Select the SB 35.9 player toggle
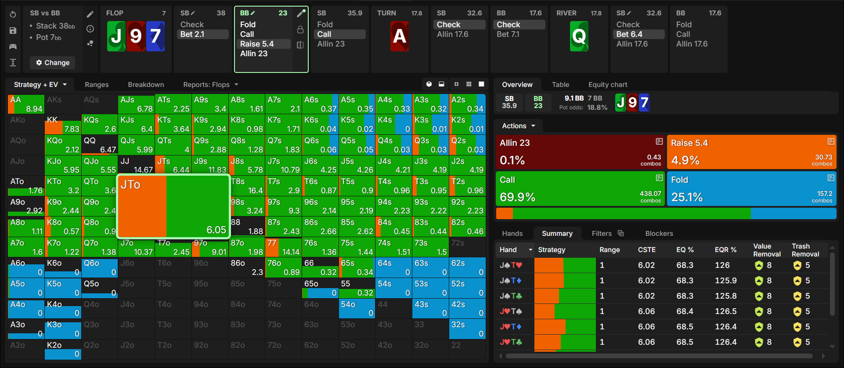This screenshot has width=844, height=368. tap(509, 102)
